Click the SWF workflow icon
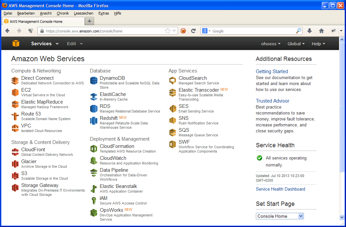346x227 pixels. (x=173, y=144)
